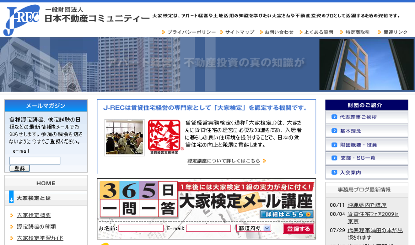Click blue arrow icon beside 財団概要・役員
The image size is (415, 245).
[334, 145]
